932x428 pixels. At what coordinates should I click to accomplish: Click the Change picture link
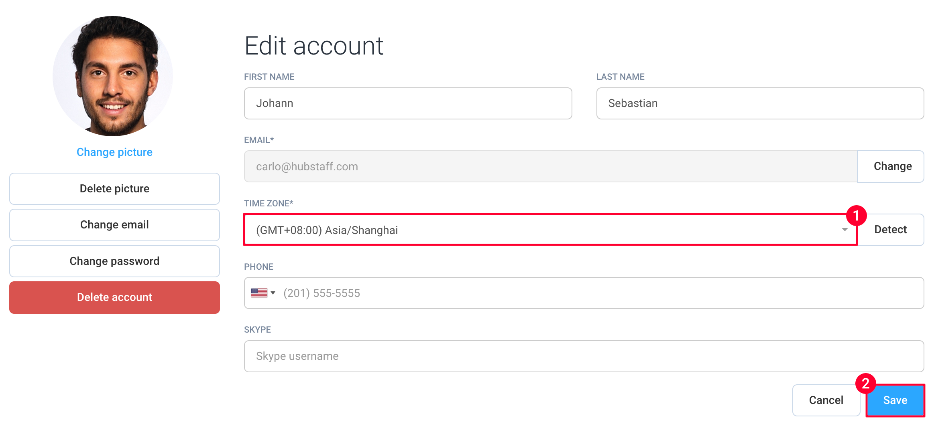pyautogui.click(x=114, y=152)
